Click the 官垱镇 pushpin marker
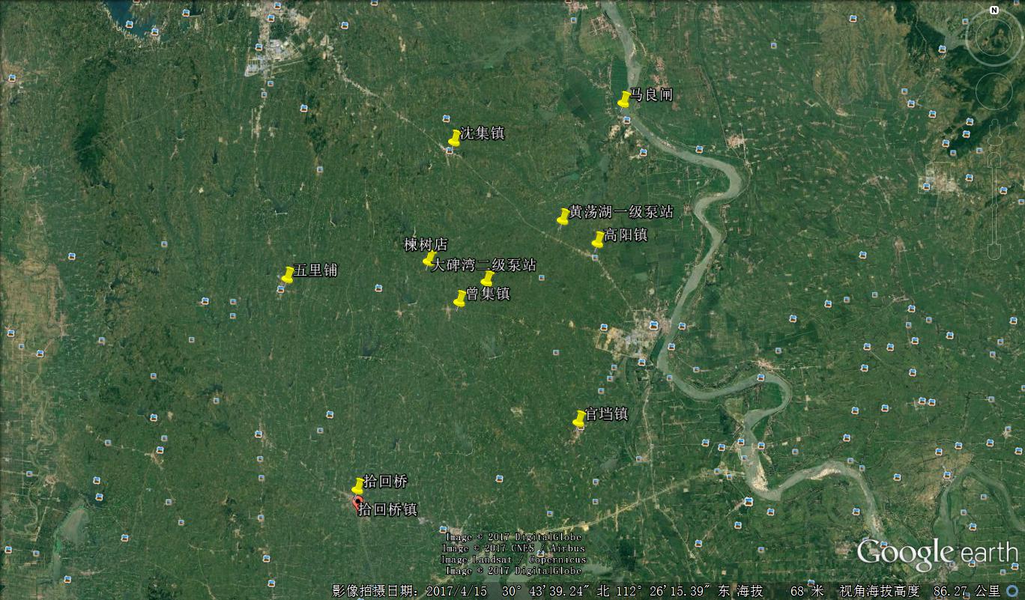 (x=580, y=419)
